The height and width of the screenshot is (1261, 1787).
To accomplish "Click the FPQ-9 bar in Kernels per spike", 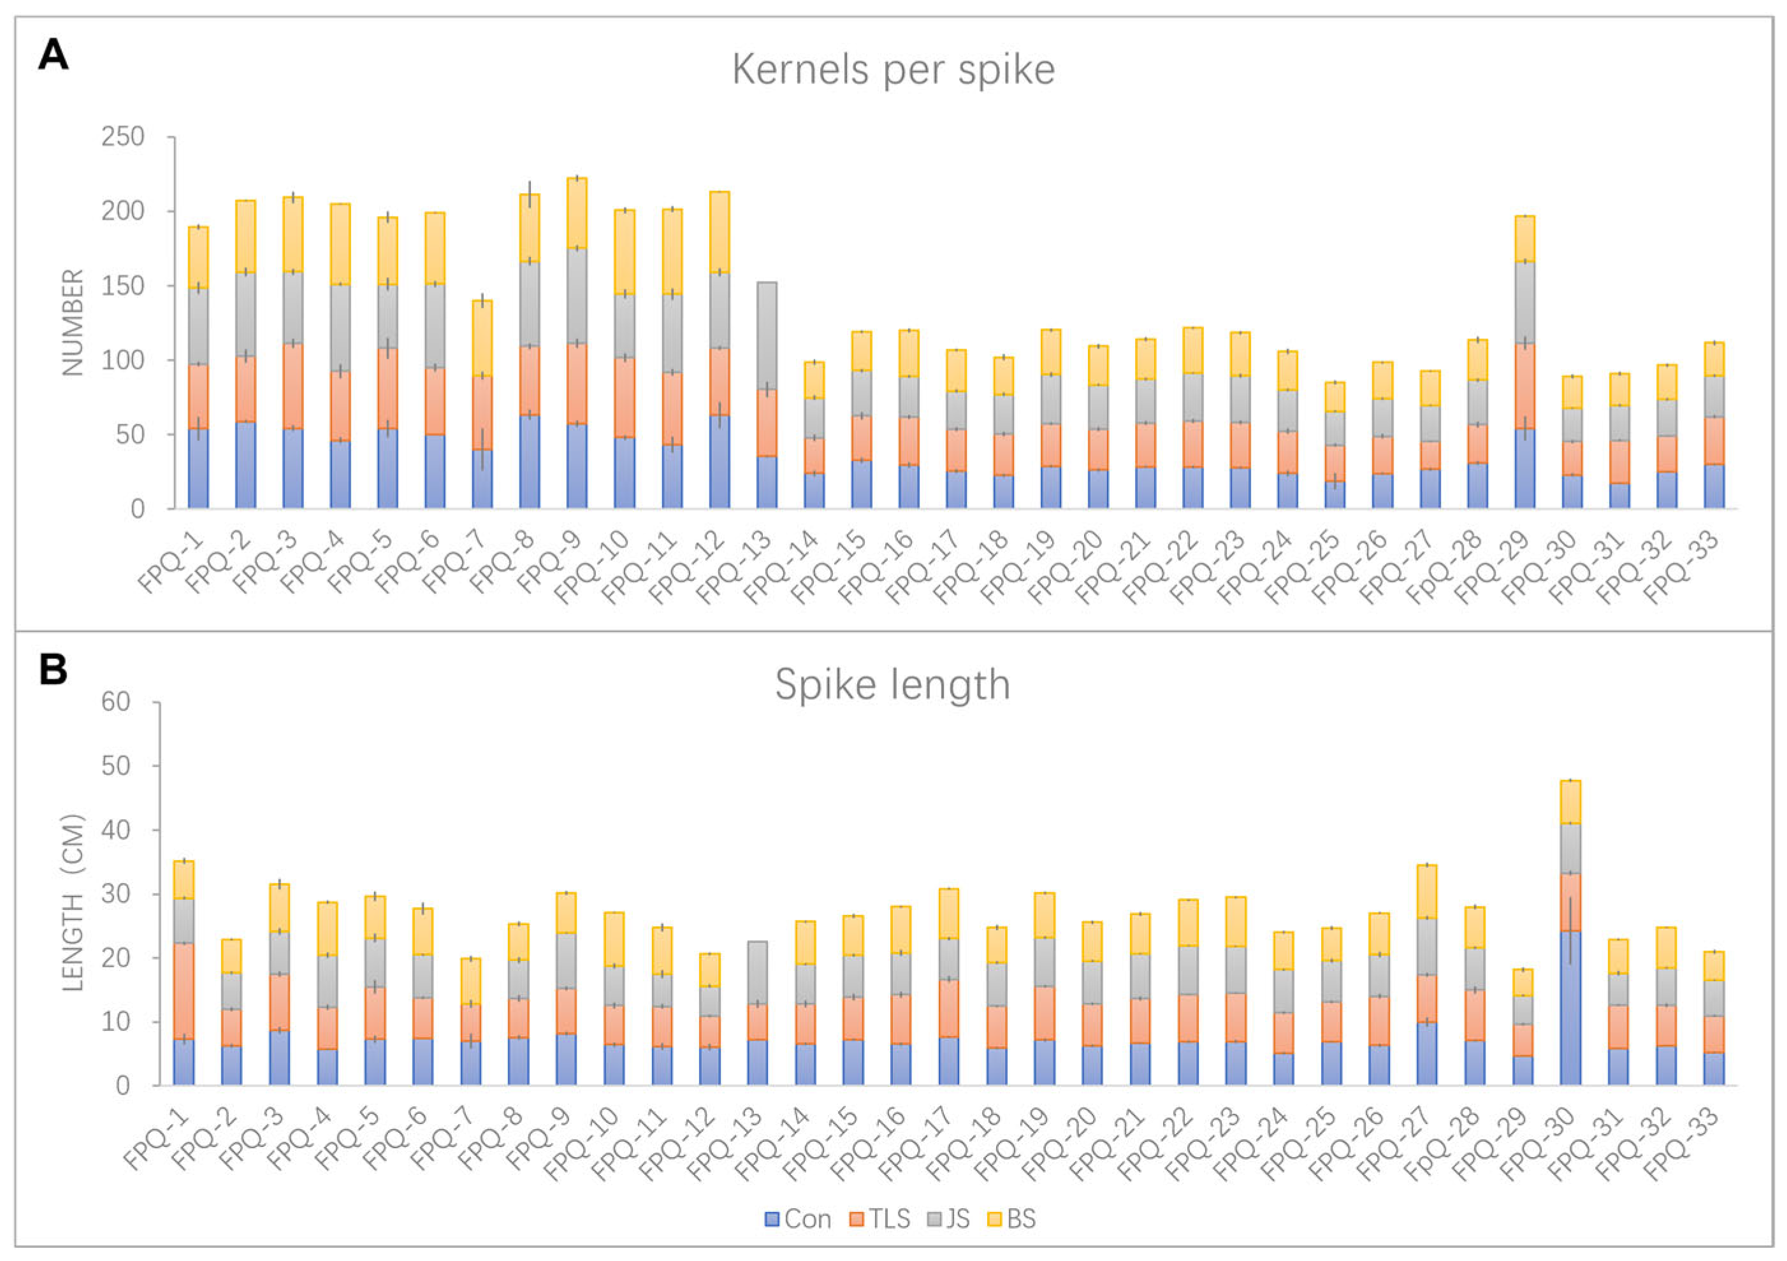I will pyautogui.click(x=577, y=343).
